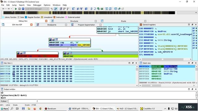Screen dimensions: 198x111
Task: Open the jump forward history dropdown arrow
Action: click(x=11, y=9)
